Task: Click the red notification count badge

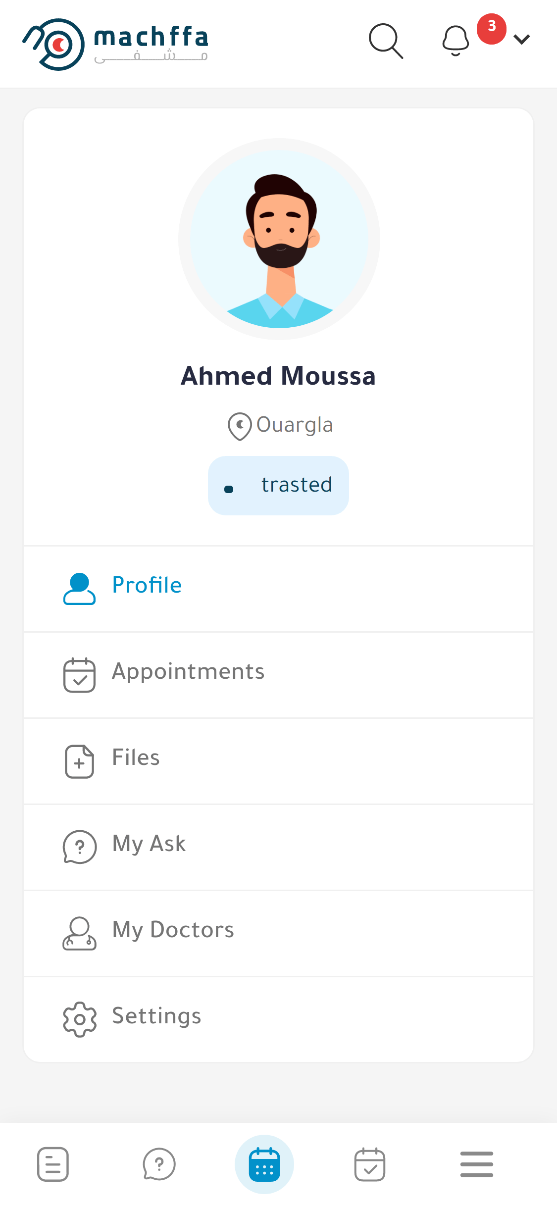Action: (491, 28)
